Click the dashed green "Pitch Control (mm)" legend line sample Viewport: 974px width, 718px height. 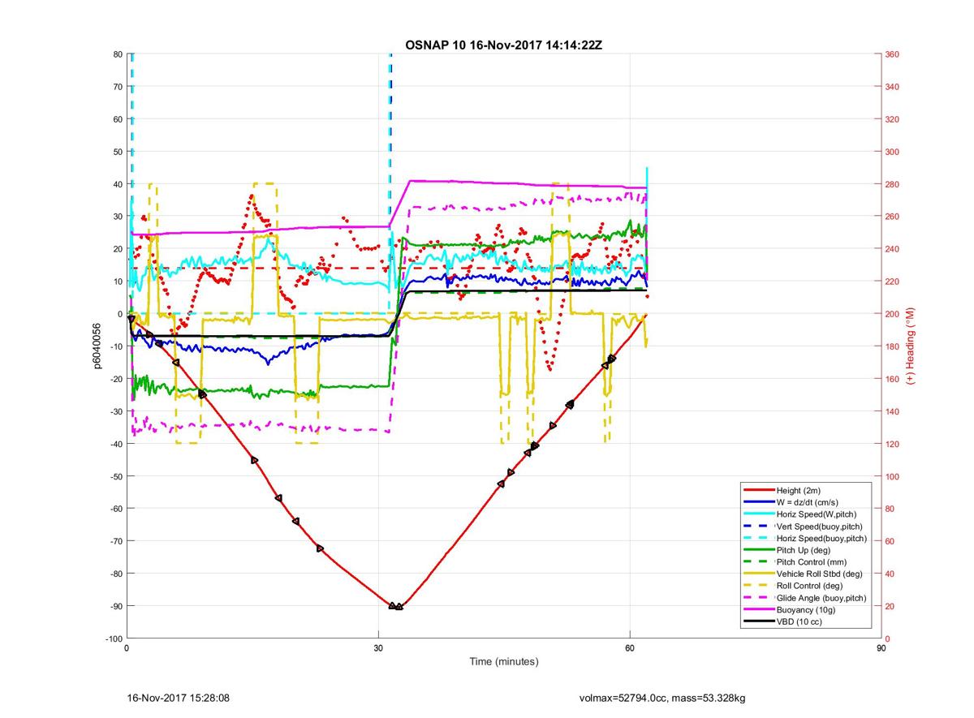click(x=758, y=561)
